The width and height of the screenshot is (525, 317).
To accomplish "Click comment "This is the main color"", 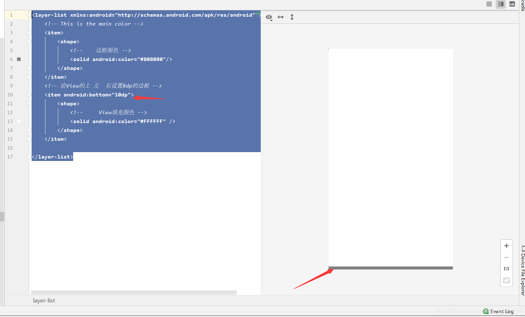I will click(x=94, y=24).
